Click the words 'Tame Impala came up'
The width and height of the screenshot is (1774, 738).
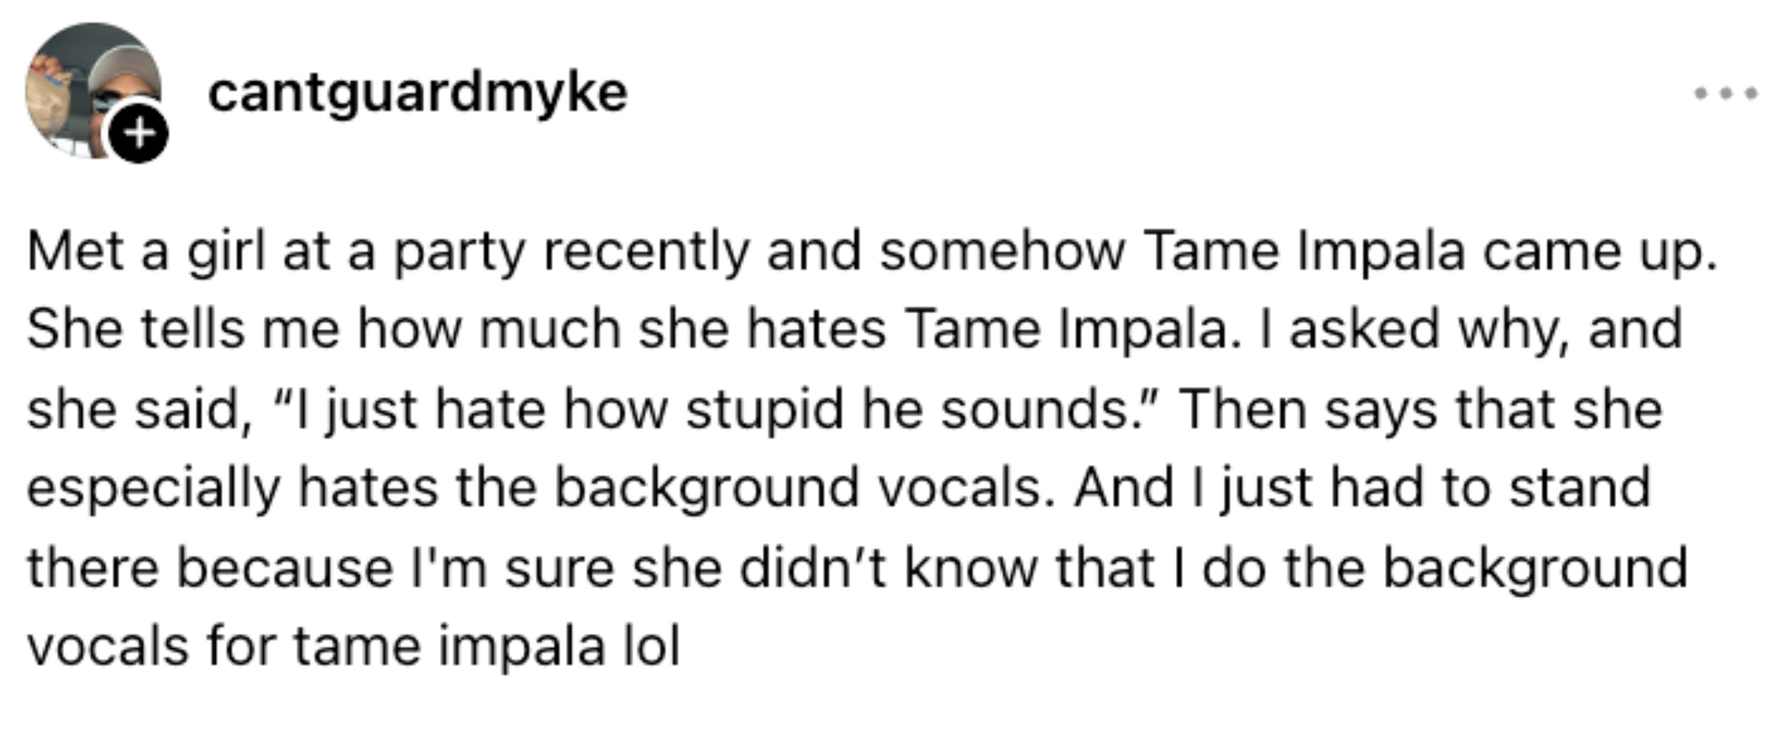coord(1430,252)
